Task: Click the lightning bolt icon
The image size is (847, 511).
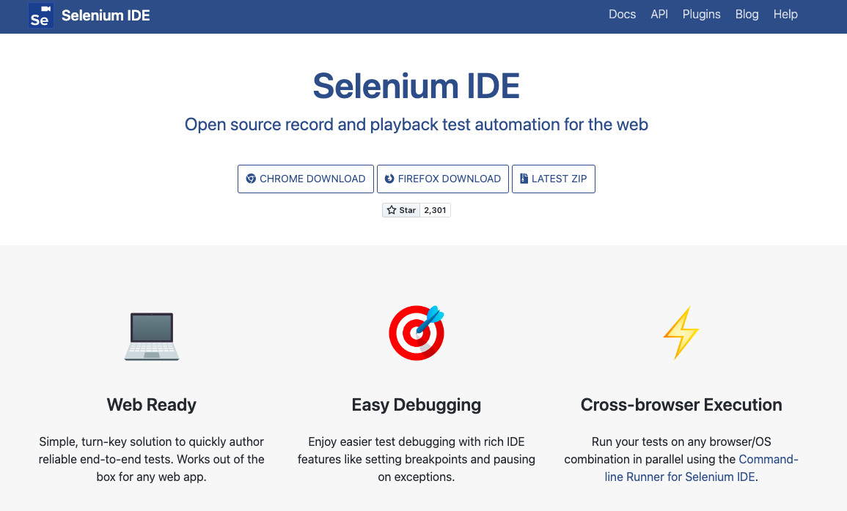Action: 681,333
